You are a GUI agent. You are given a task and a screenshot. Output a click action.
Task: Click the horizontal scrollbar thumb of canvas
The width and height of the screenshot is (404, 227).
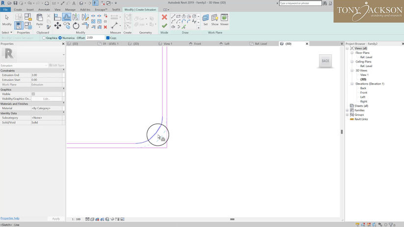[x=232, y=219]
